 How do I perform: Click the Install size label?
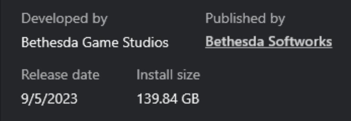click(168, 75)
